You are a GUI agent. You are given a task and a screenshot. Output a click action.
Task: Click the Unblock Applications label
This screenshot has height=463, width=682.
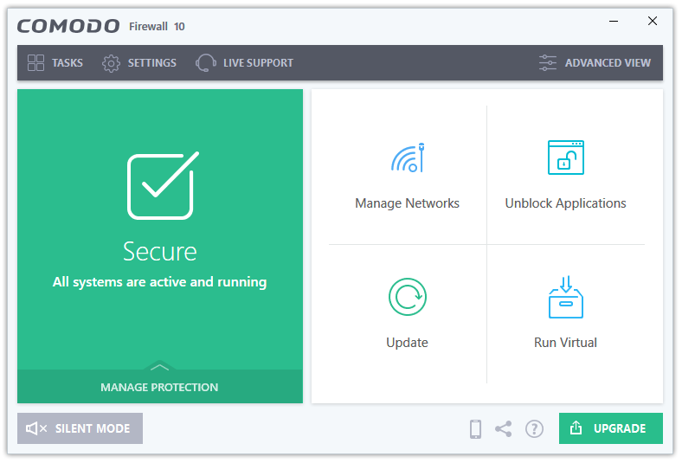(x=565, y=203)
